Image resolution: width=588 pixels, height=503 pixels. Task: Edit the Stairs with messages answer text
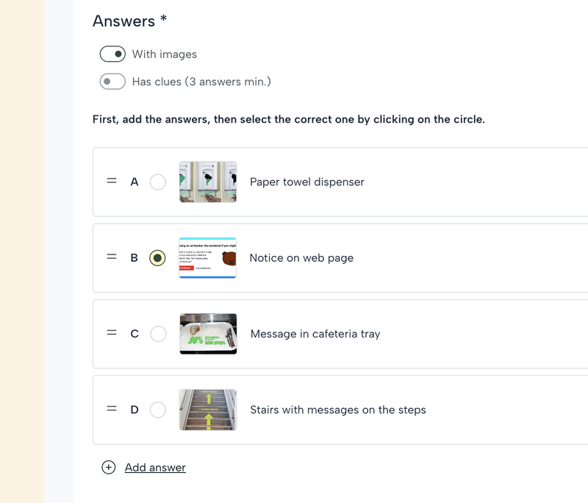[x=338, y=410]
